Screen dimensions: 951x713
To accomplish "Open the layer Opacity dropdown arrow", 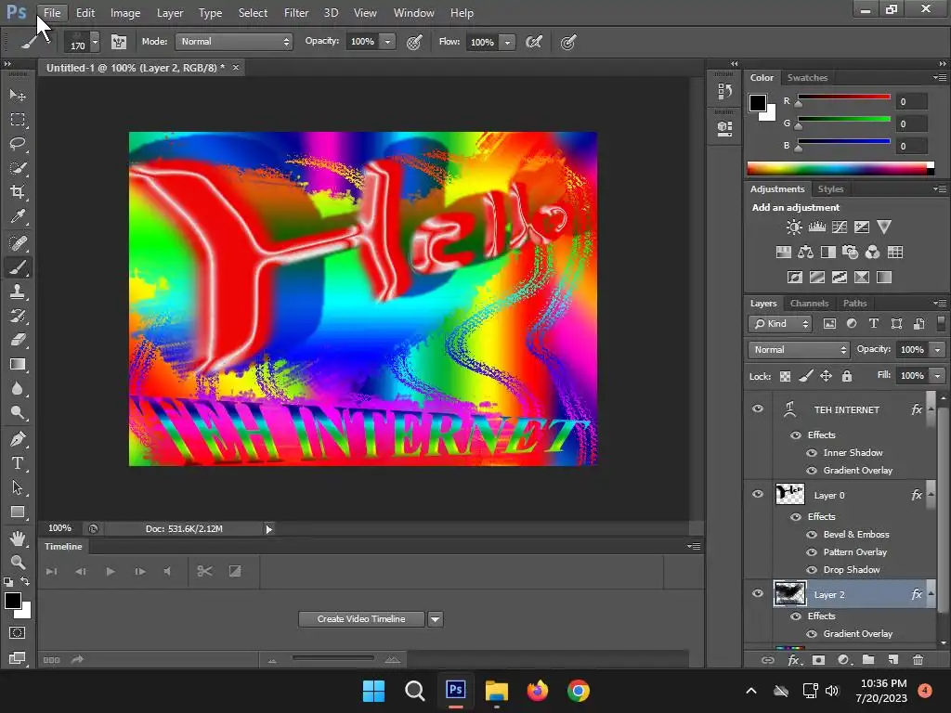I will pyautogui.click(x=938, y=350).
